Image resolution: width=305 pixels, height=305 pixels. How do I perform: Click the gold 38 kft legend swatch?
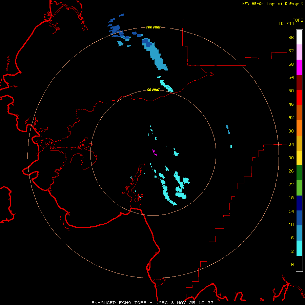[x=299, y=143]
